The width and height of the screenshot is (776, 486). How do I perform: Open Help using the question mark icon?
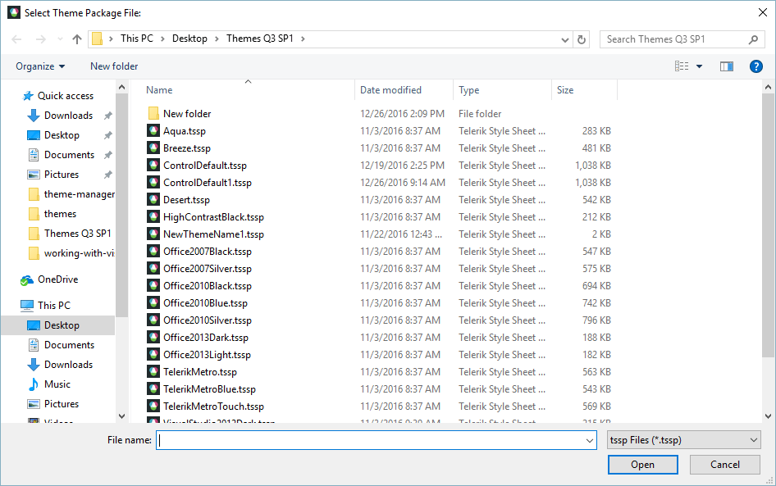[755, 66]
